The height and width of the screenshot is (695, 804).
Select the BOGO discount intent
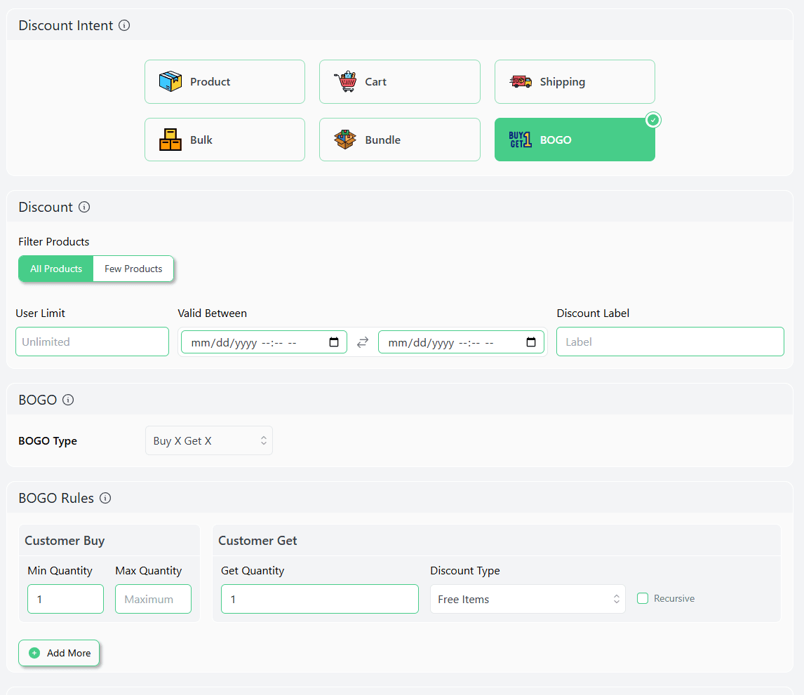[575, 140]
